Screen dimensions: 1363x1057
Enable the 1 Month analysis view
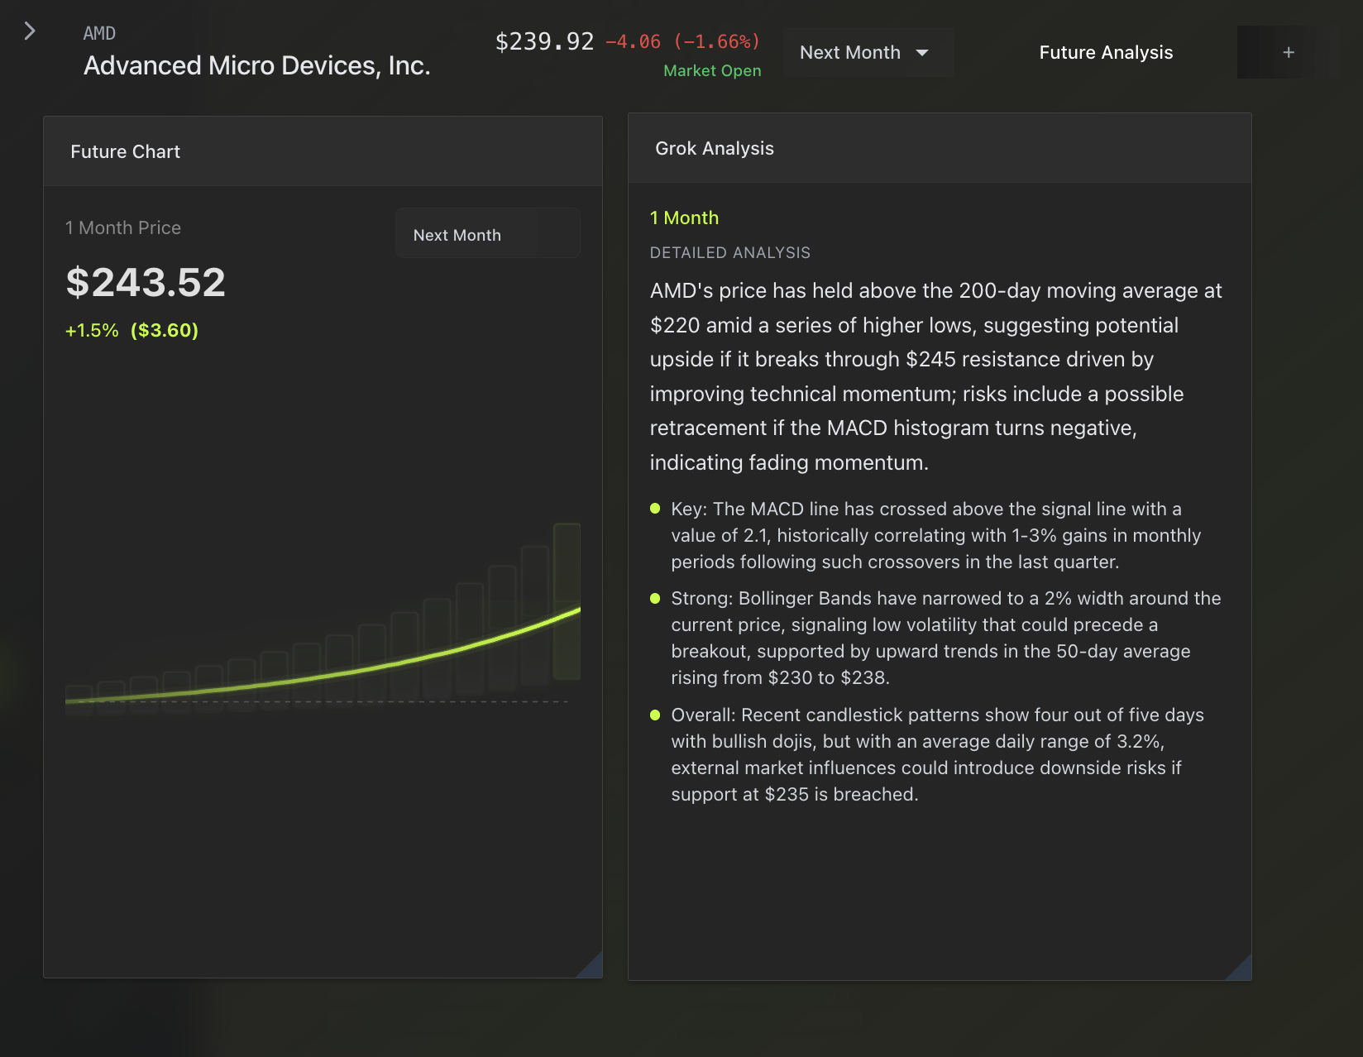(683, 218)
